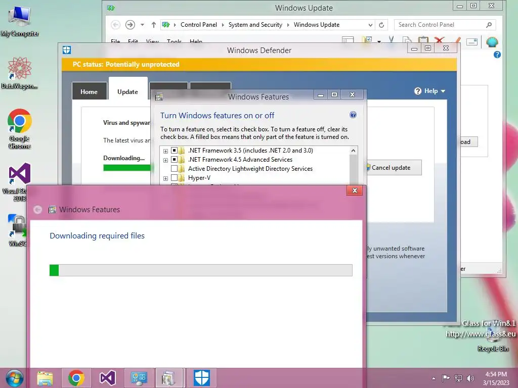Switch to Control Panel taskbar button

click(x=139, y=378)
